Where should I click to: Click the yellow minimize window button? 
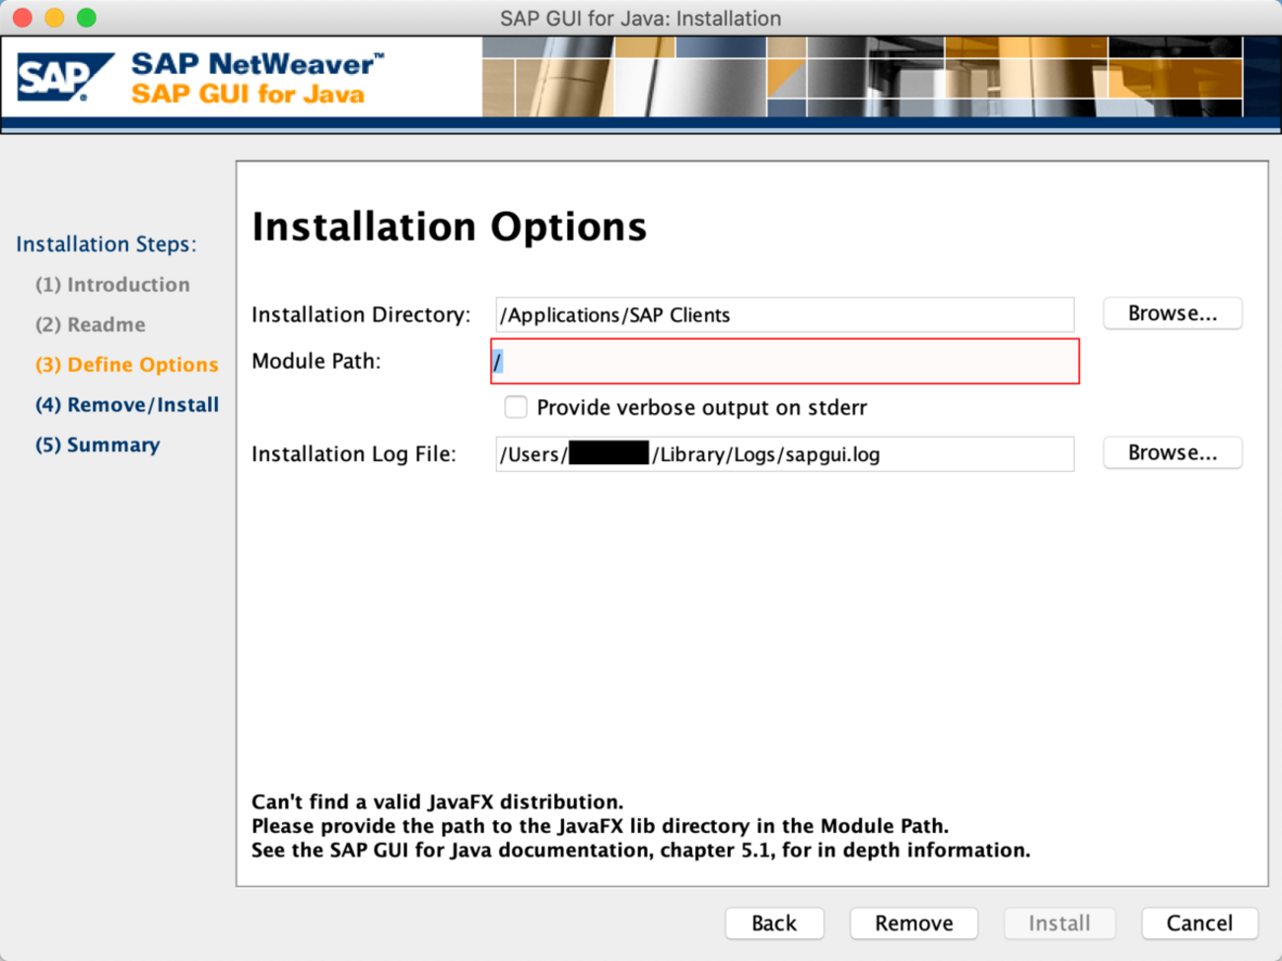55,18
